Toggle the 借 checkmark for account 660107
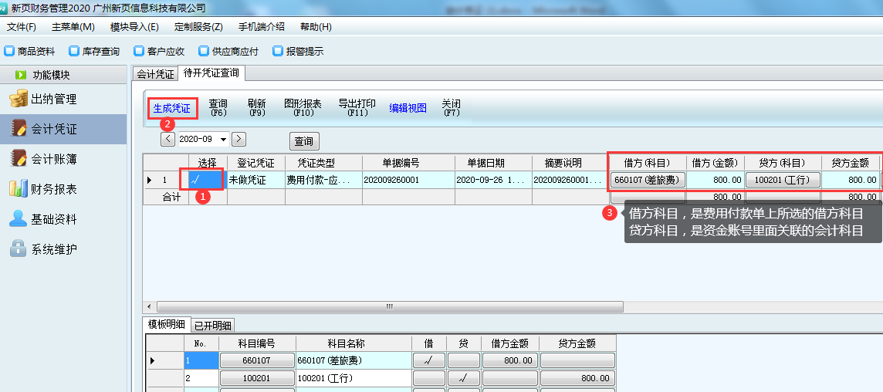 428,360
